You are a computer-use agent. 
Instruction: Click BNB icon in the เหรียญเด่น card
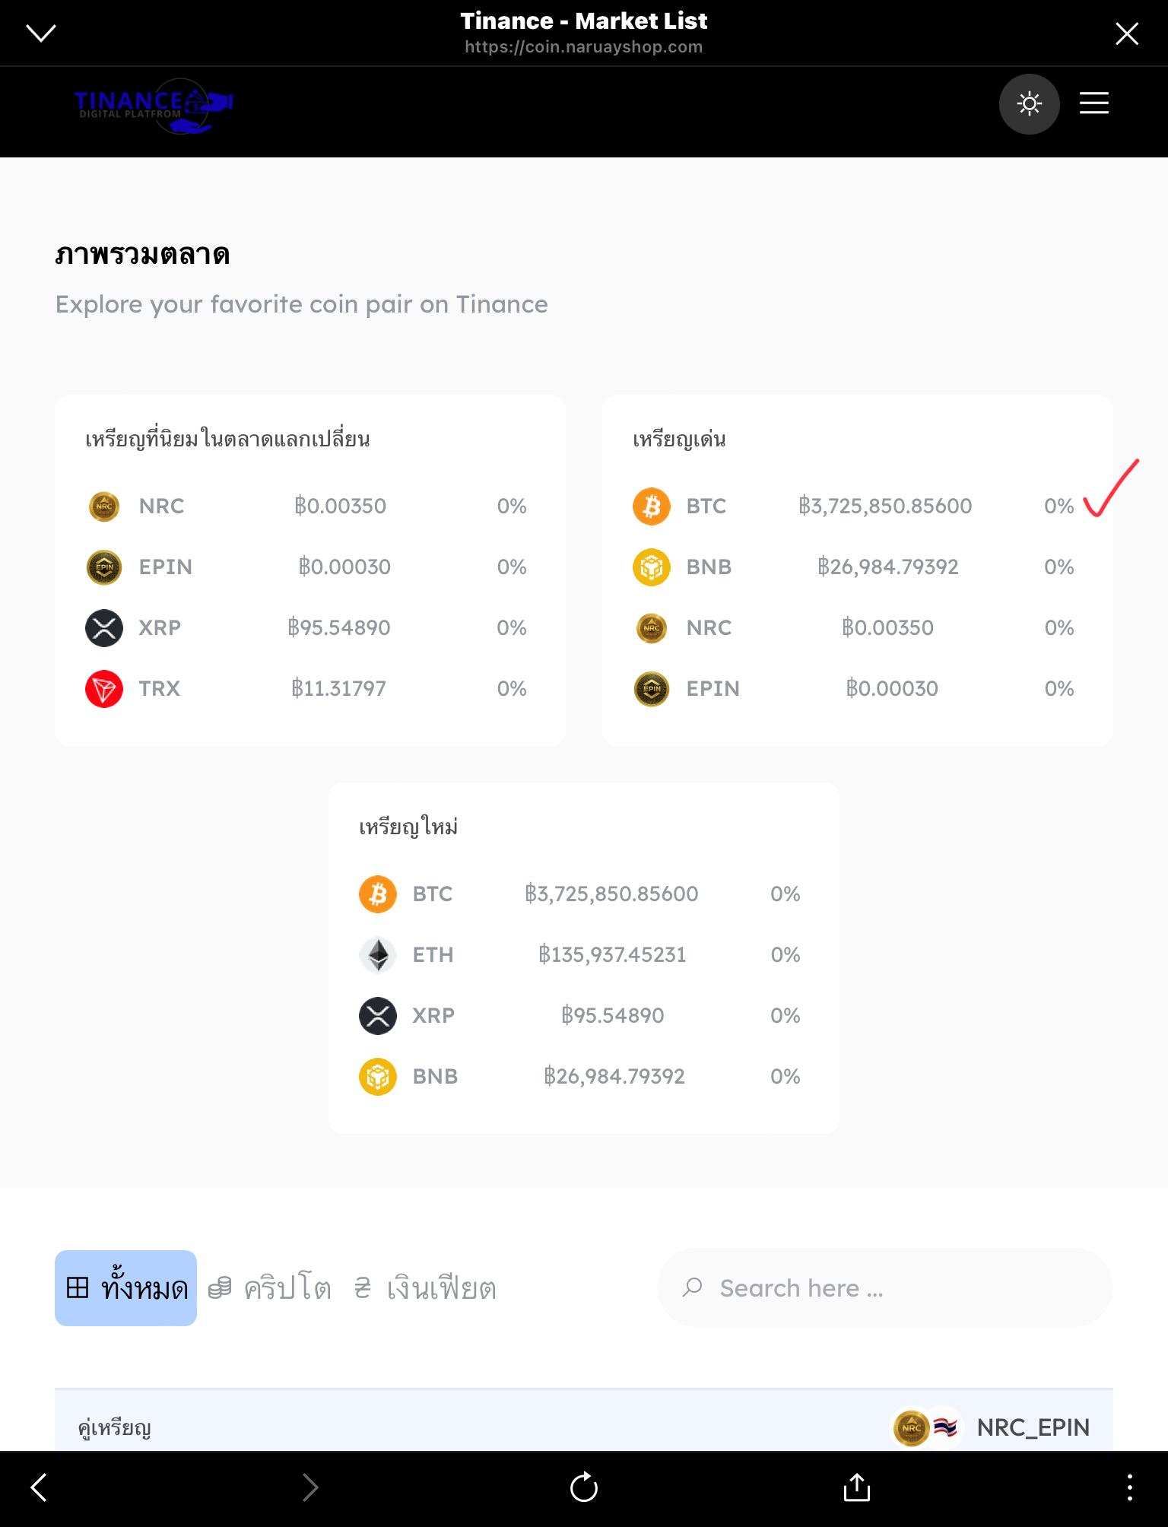coord(652,567)
